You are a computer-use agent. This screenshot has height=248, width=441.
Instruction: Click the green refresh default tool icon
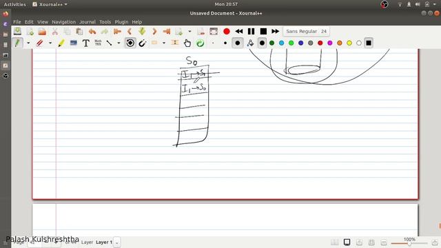click(200, 43)
